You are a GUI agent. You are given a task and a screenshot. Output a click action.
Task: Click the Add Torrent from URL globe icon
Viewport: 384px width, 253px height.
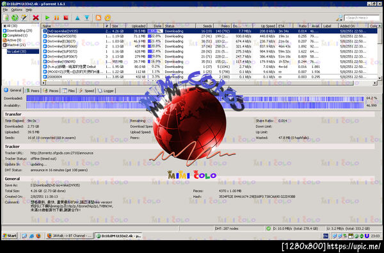pos(15,18)
